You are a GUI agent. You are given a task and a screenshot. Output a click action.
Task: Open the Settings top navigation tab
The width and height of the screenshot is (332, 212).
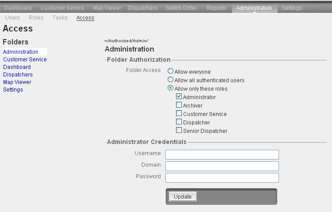291,8
